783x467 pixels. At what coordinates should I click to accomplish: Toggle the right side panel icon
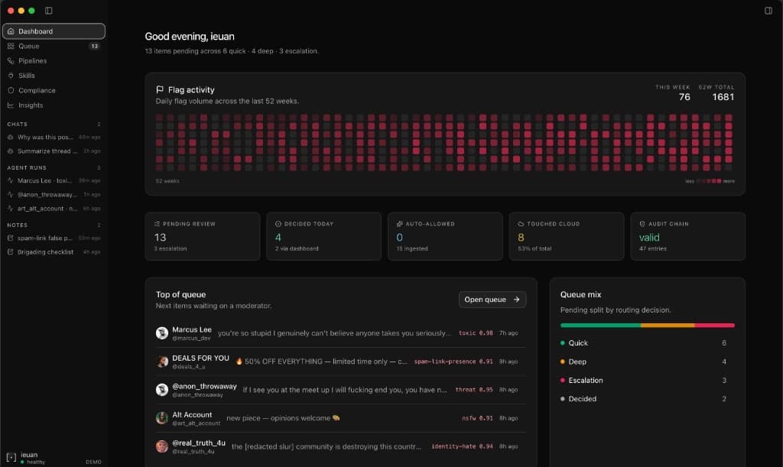click(x=768, y=11)
